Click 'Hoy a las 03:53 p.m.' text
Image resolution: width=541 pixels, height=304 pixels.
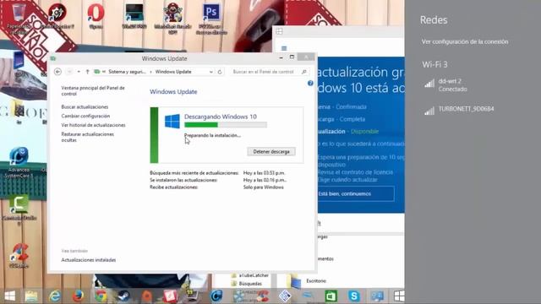[x=265, y=173]
